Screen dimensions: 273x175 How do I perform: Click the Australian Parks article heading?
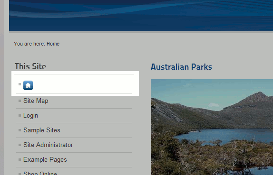click(x=181, y=67)
